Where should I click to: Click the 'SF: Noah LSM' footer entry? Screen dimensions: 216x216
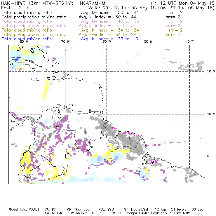click(136, 210)
